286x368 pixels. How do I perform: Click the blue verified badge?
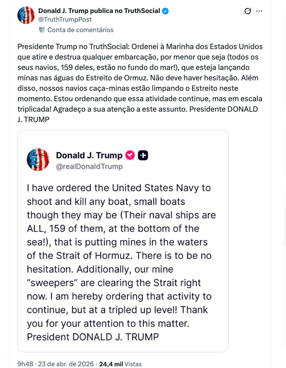[x=166, y=11]
